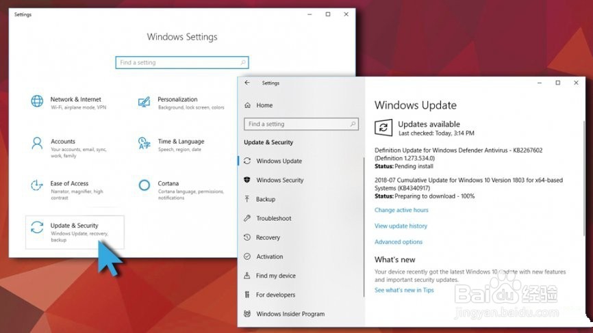Open View update history link

click(401, 226)
